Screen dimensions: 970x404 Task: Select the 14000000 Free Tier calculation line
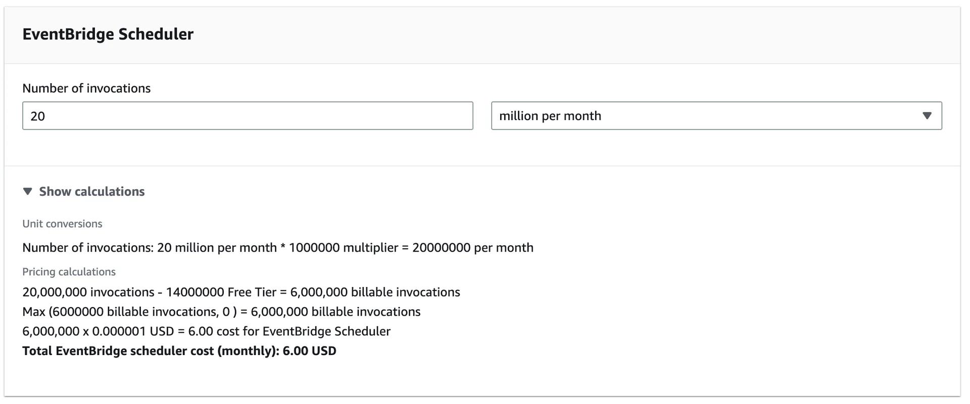point(241,292)
